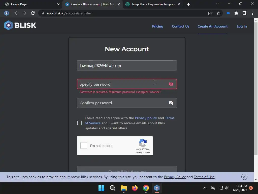Viewport: 258px width, 194px height.
Task: Go back to the previous page
Action: click(16, 13)
